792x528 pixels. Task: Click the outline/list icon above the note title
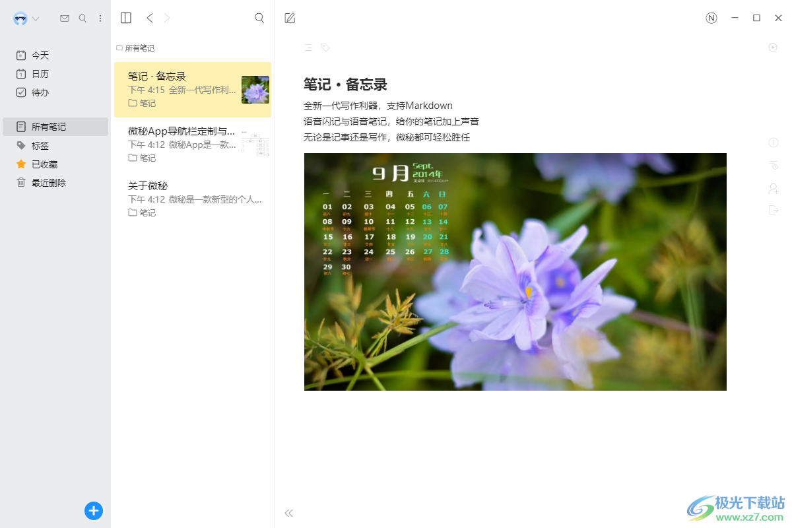[x=308, y=48]
